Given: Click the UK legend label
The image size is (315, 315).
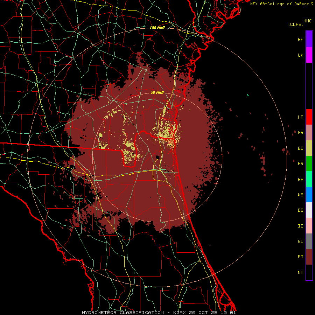Looking at the screenshot, I should [x=300, y=55].
